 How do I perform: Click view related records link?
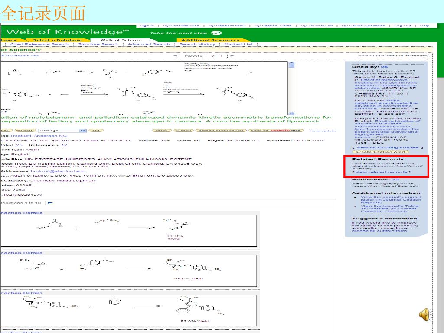pos(382,172)
